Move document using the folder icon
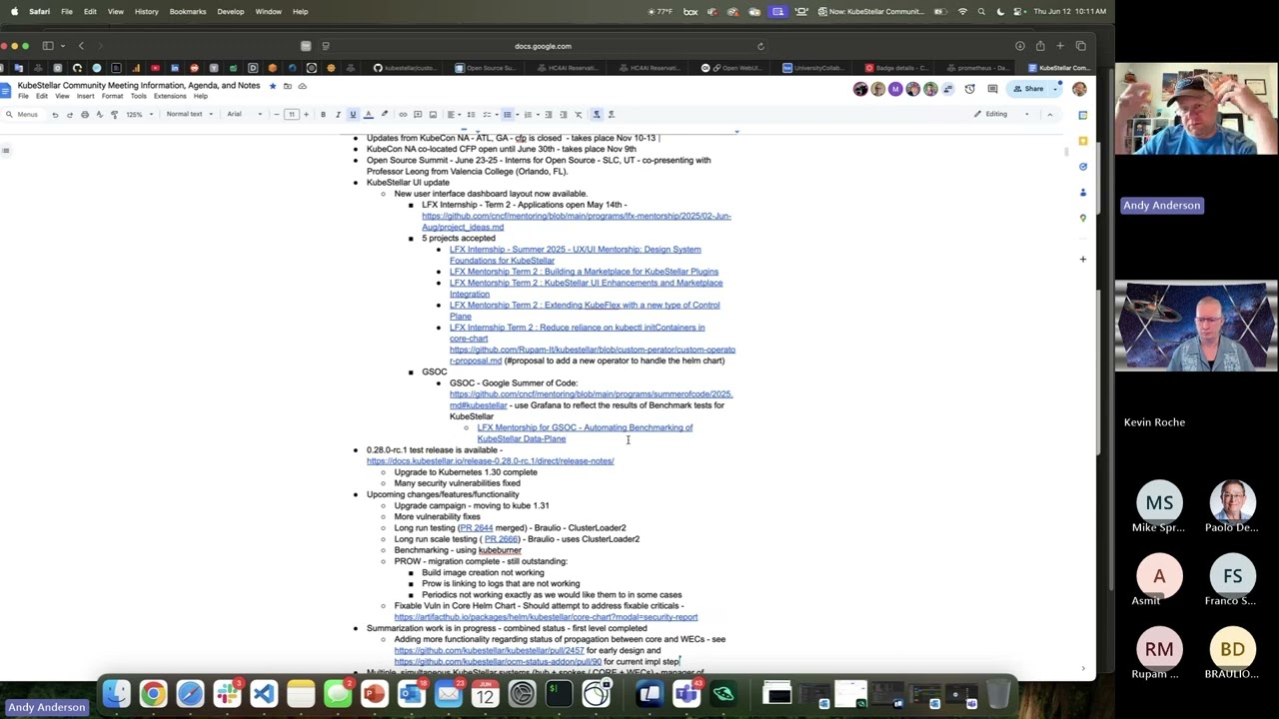The width and height of the screenshot is (1279, 719). 288,86
